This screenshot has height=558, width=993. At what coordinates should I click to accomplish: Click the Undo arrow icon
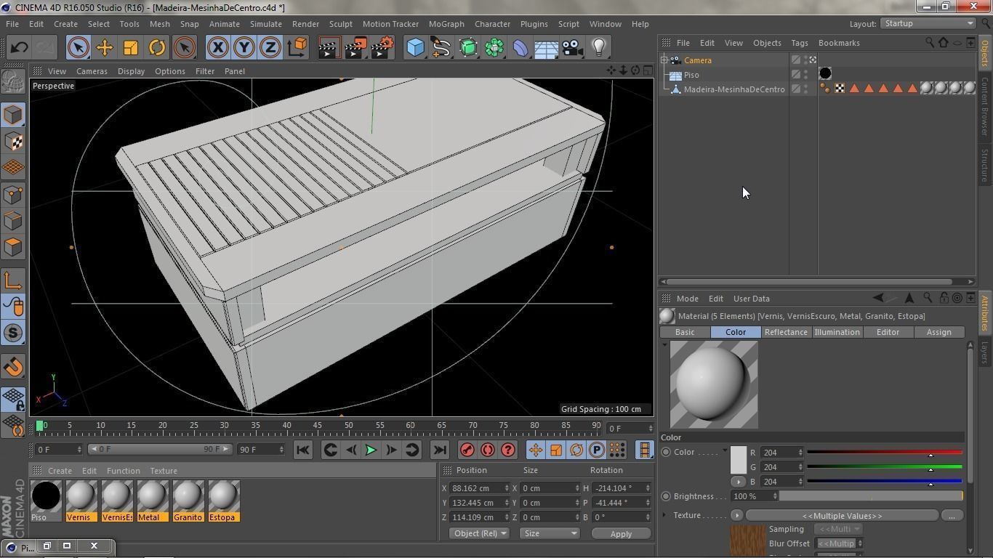[20, 48]
